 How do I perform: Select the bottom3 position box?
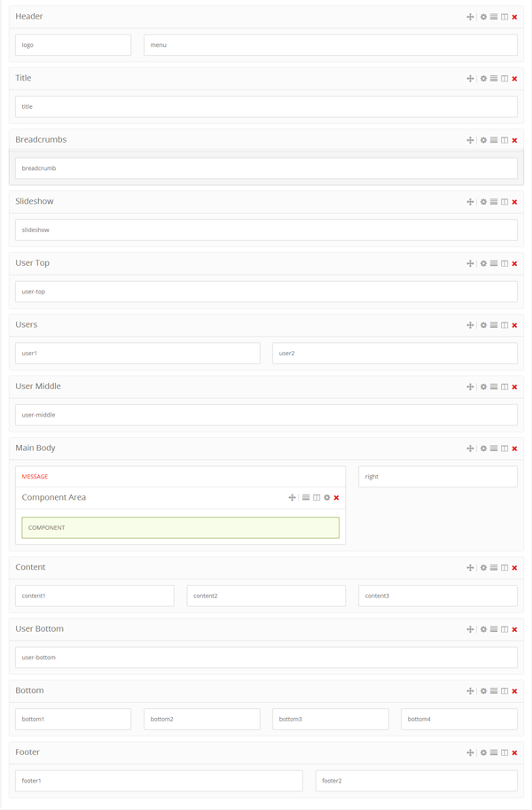331,719
